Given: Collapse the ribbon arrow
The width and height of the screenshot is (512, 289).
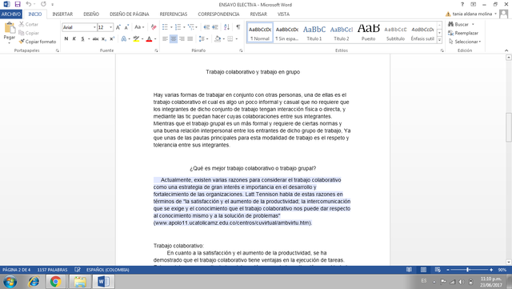Looking at the screenshot, I should 506,50.
